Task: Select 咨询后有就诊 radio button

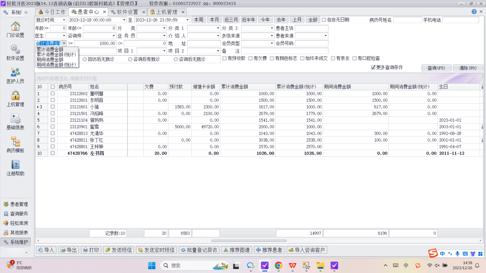Action: [x=130, y=59]
